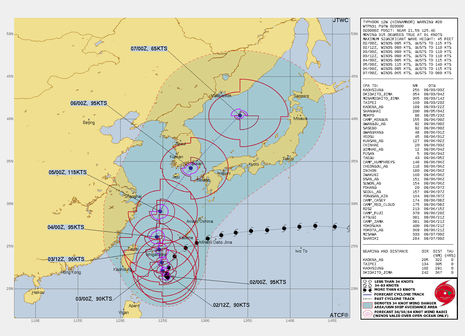Click the 145E longitude label on bottom axis
465x336 pixels.
pos(332,321)
